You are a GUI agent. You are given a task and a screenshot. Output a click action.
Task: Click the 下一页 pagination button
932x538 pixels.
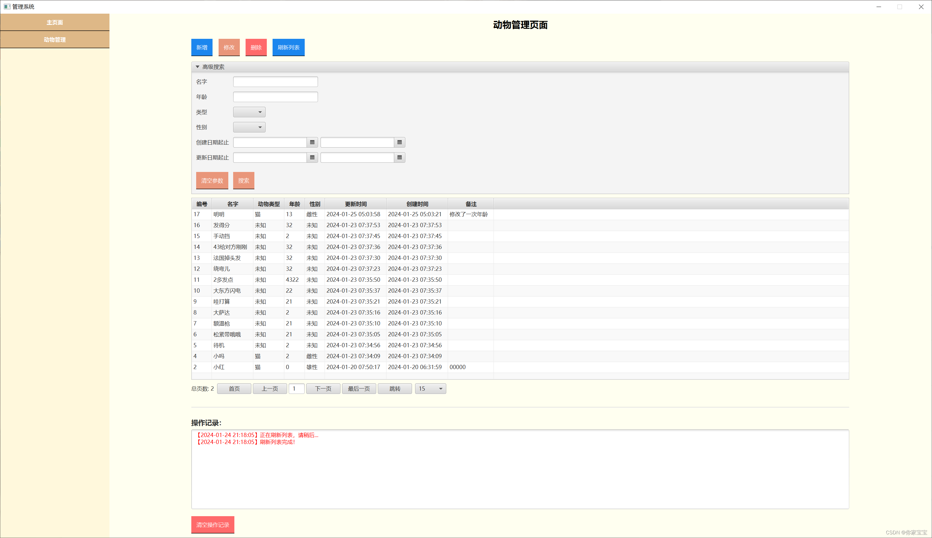(323, 389)
